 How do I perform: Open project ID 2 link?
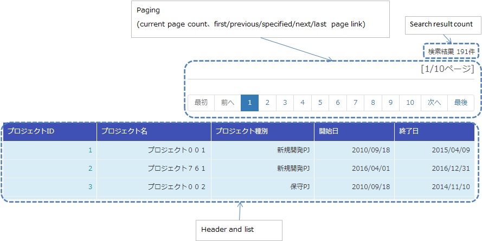(91, 169)
